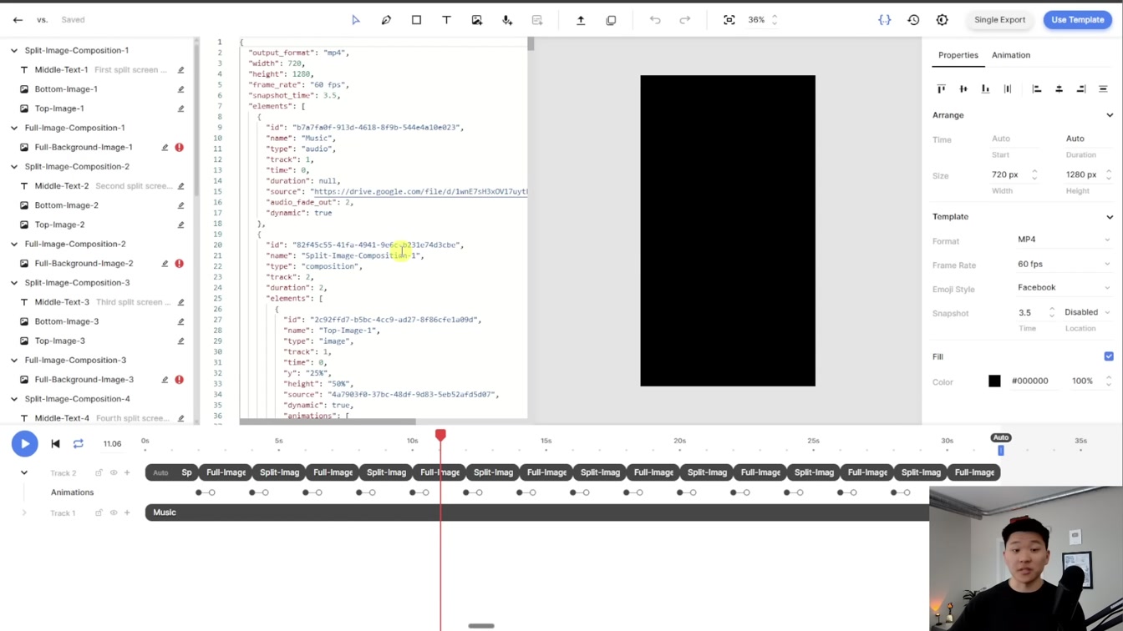Click the error warning on Full-Background-Image-1
This screenshot has width=1123, height=631.
tap(180, 148)
